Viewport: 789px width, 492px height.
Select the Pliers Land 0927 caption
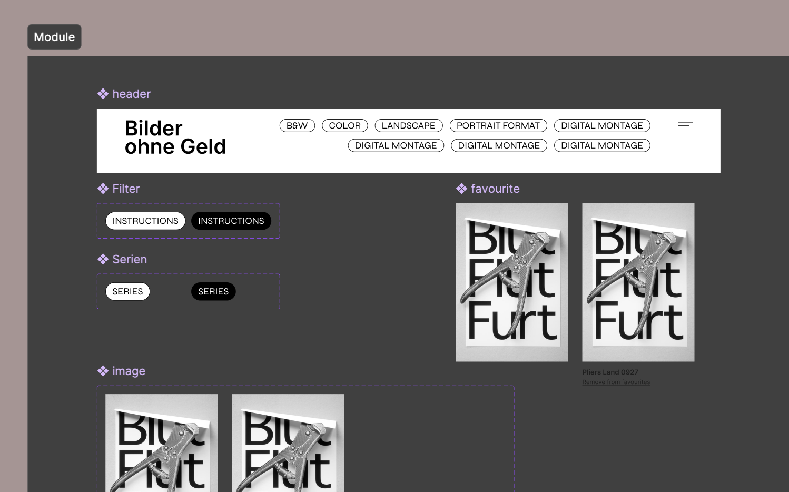coord(610,372)
